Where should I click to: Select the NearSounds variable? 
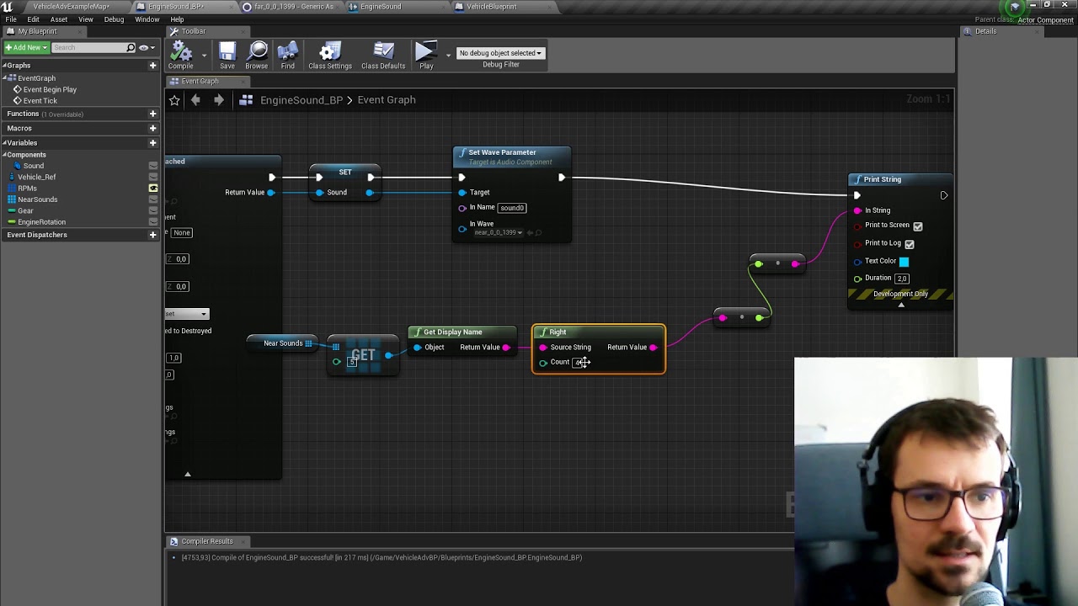pyautogui.click(x=37, y=199)
